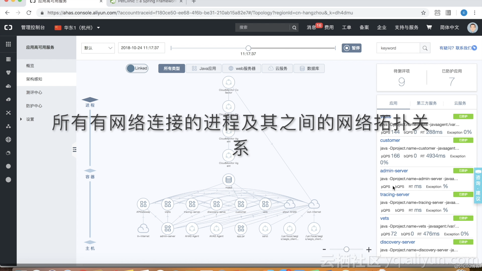Screen dimensions: 482x271
Task: Reload the page in browser
Action: click(x=29, y=13)
